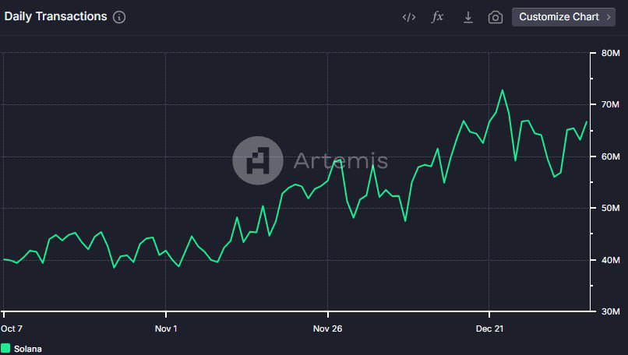This screenshot has width=628, height=355.
Task: Open the Customize Chart button
Action: click(x=559, y=17)
